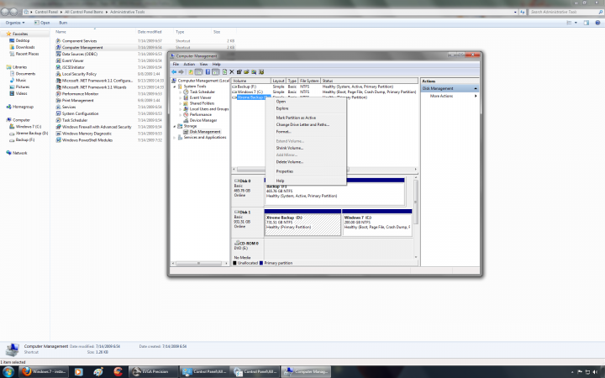The image size is (605, 378).
Task: Open Device Manager from the tree
Action: (x=203, y=120)
